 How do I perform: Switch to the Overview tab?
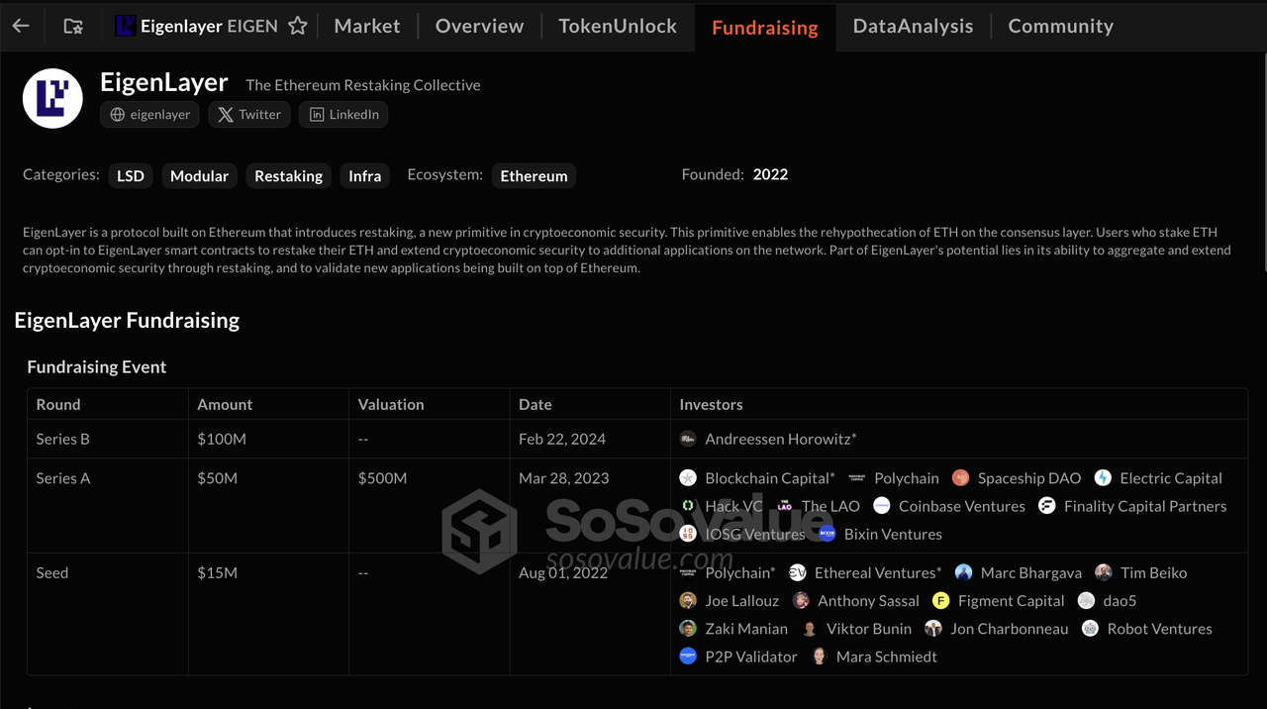(479, 27)
